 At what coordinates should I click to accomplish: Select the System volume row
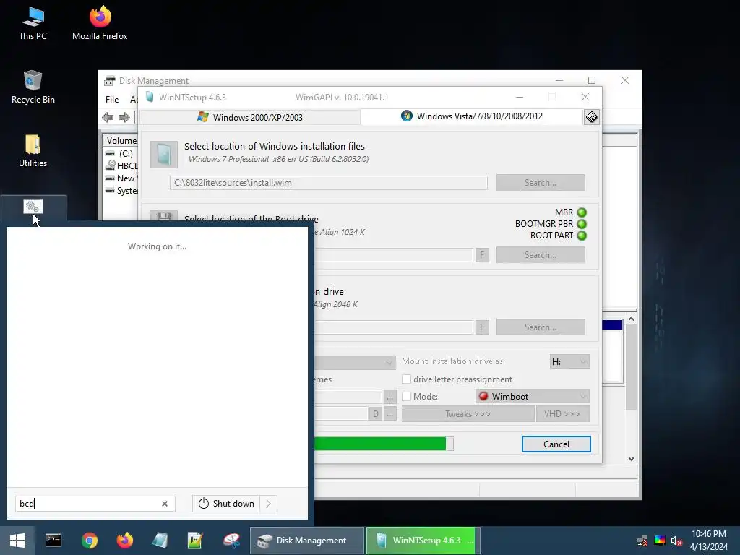click(121, 190)
